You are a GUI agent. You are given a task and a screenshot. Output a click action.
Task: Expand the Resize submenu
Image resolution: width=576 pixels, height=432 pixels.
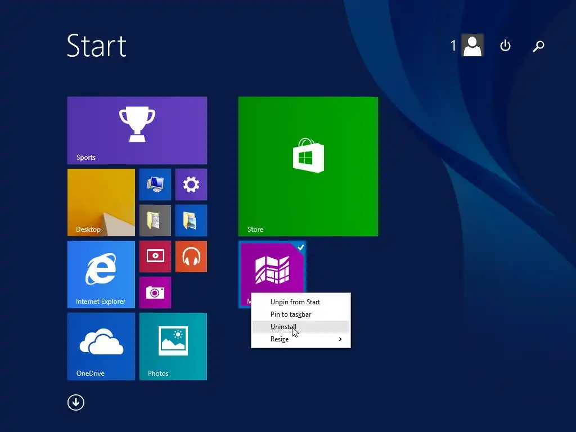point(301,339)
